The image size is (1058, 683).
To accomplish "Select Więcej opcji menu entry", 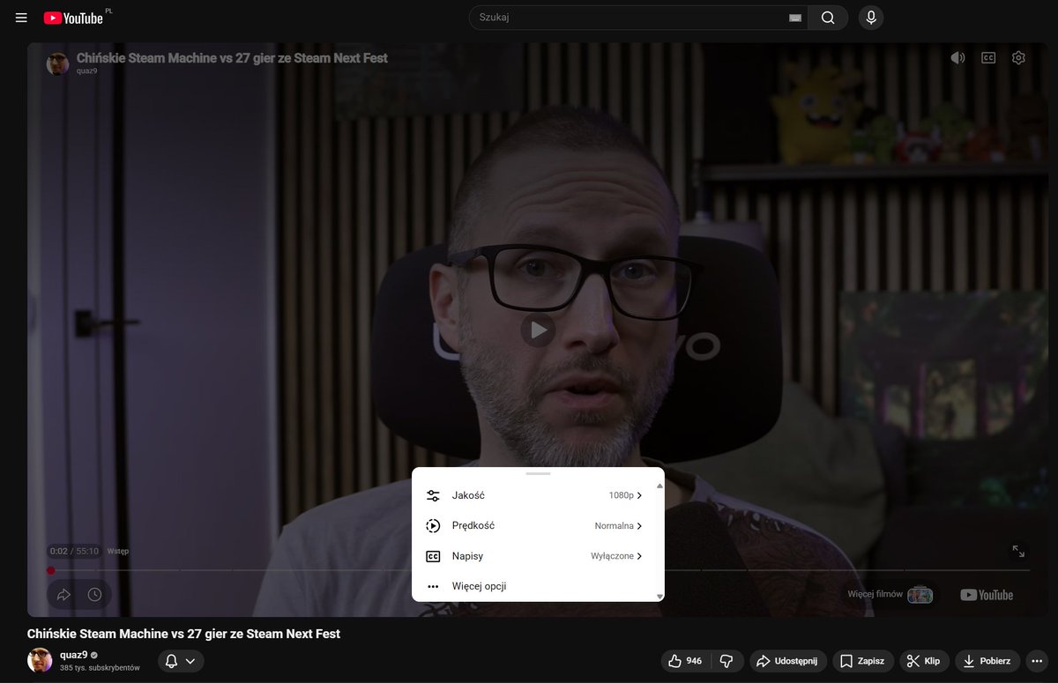I will tap(534, 586).
